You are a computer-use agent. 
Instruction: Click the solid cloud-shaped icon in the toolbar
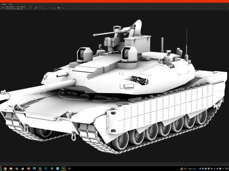[59, 8]
